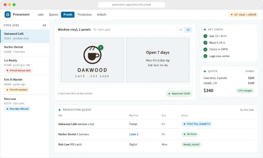Click the Digital machine cell
This screenshot has height=158, width=263.
[133, 144]
